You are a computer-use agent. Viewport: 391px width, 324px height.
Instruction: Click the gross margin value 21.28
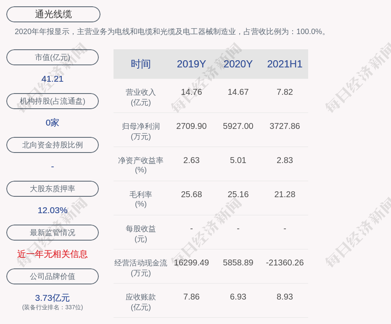click(285, 194)
